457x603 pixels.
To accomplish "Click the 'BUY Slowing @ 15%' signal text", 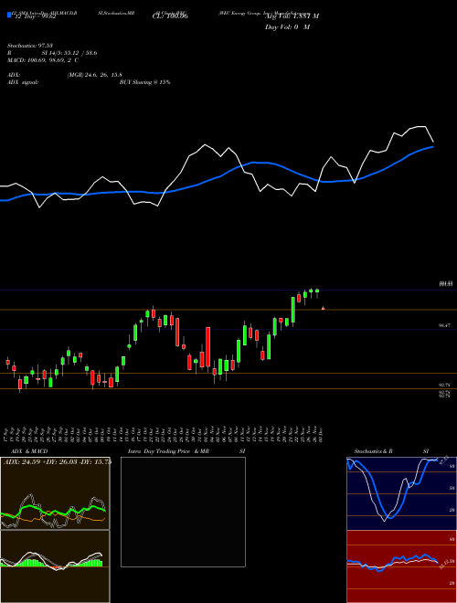I will (x=145, y=82).
